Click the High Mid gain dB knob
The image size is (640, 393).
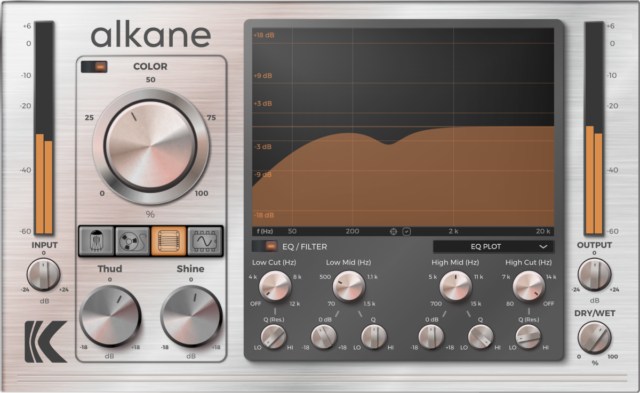431,337
